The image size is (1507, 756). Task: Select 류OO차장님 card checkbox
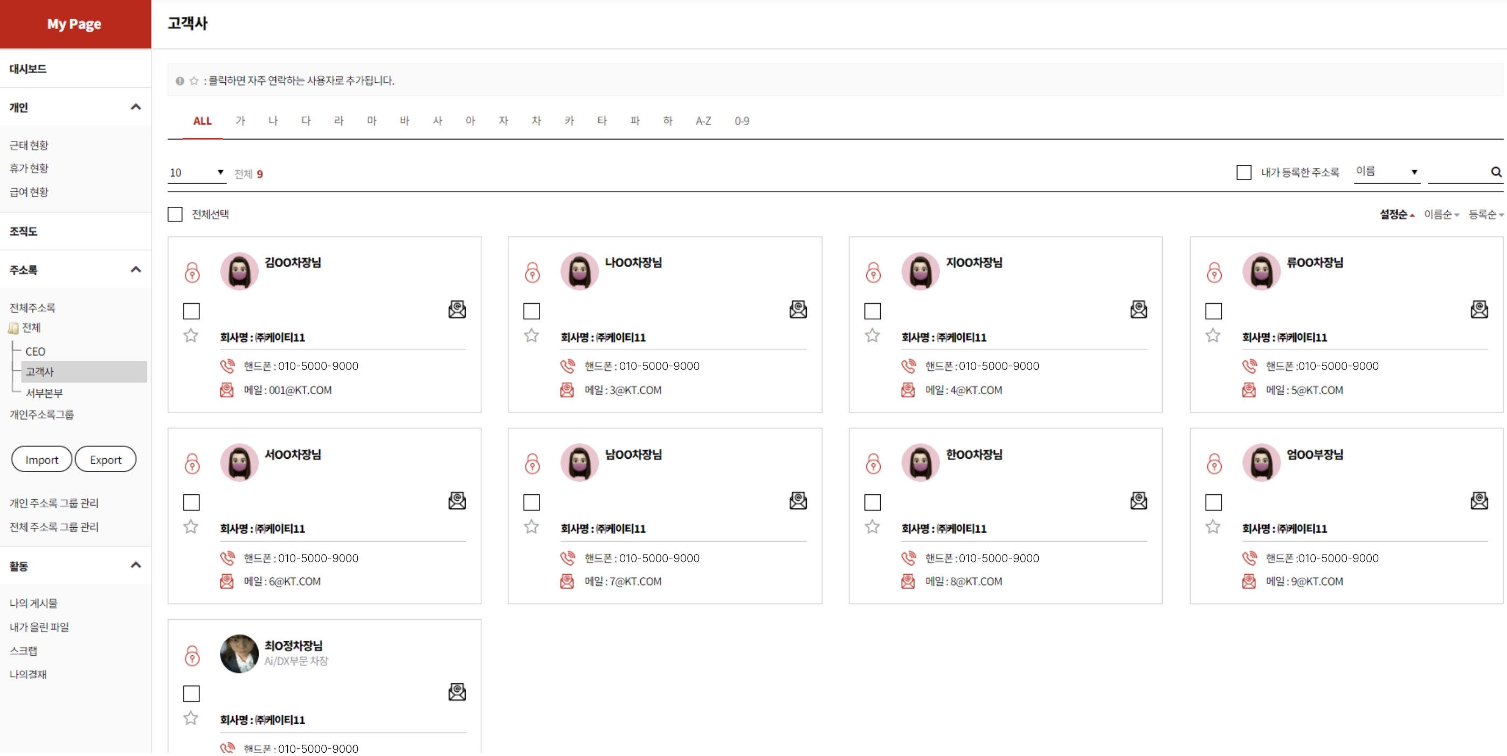point(1214,311)
